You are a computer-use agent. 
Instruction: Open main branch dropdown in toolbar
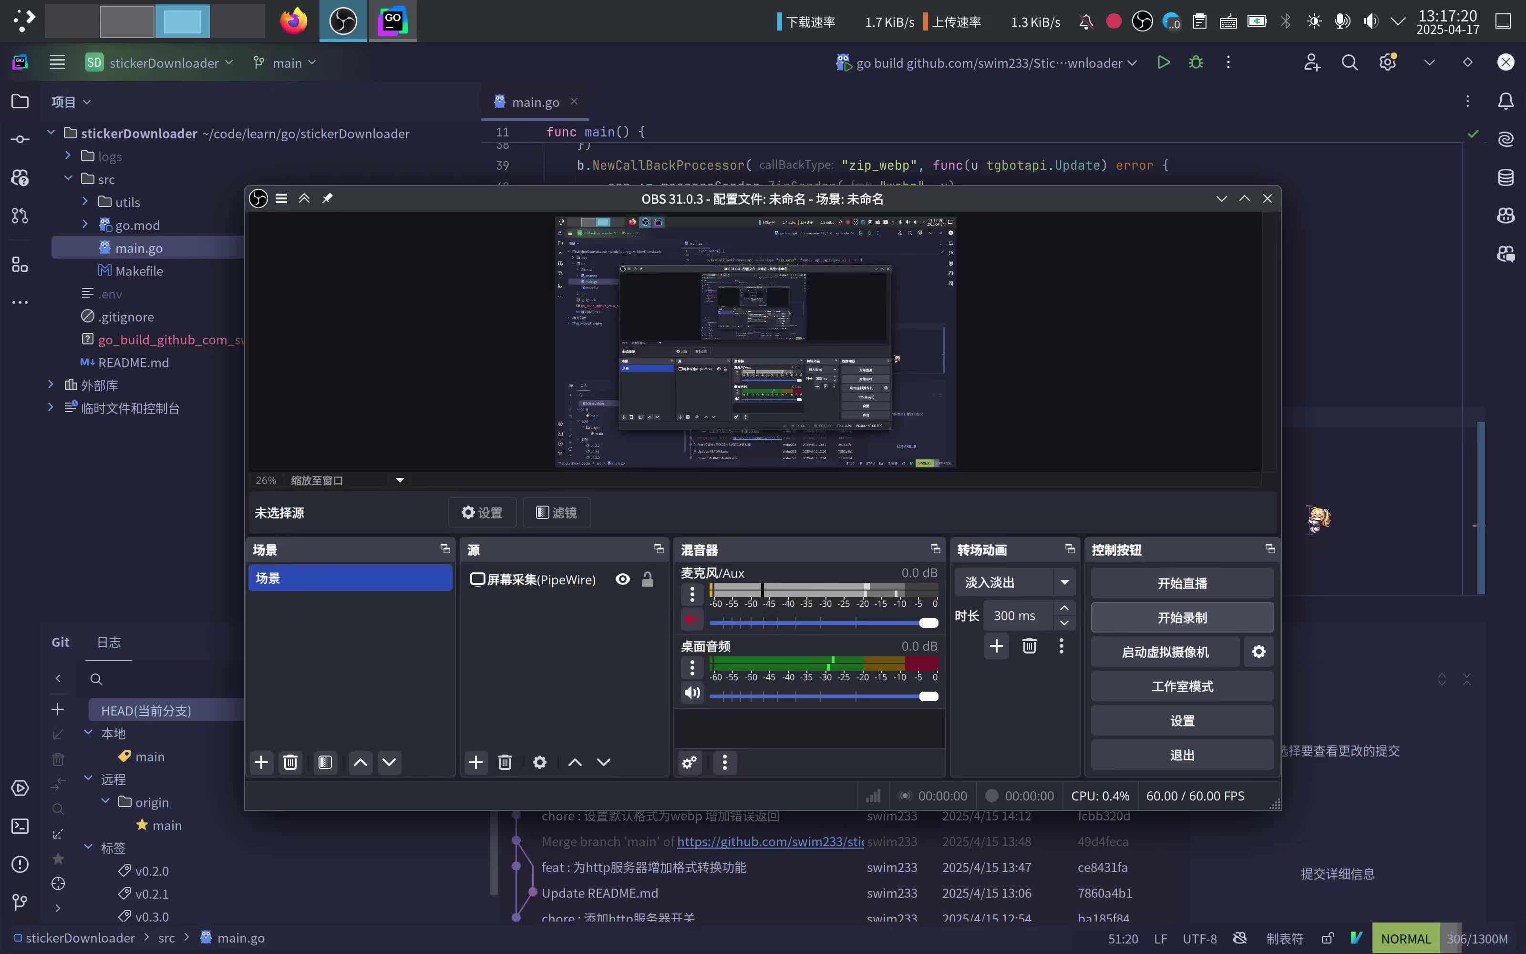pyautogui.click(x=284, y=62)
